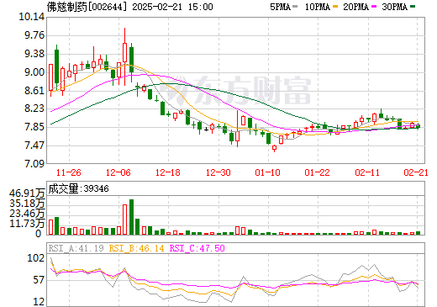Click the price axis label 8.61
437x307 pixels.
click(x=34, y=91)
